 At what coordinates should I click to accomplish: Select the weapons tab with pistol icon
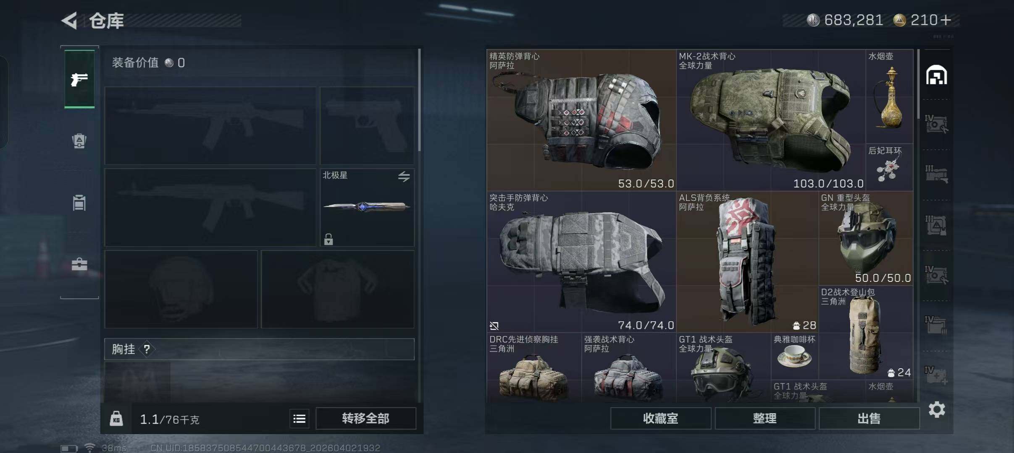coord(79,79)
